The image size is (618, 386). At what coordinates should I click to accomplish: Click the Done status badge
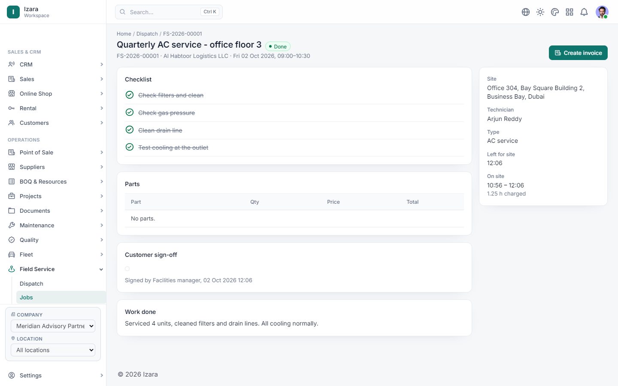278,46
